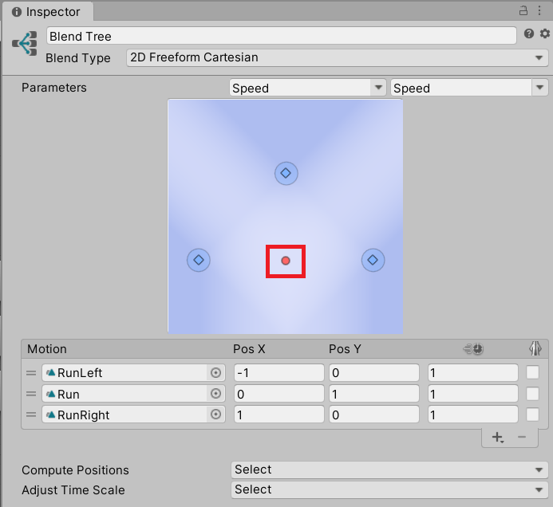
Task: Click the red blend position dot
Action: (286, 261)
